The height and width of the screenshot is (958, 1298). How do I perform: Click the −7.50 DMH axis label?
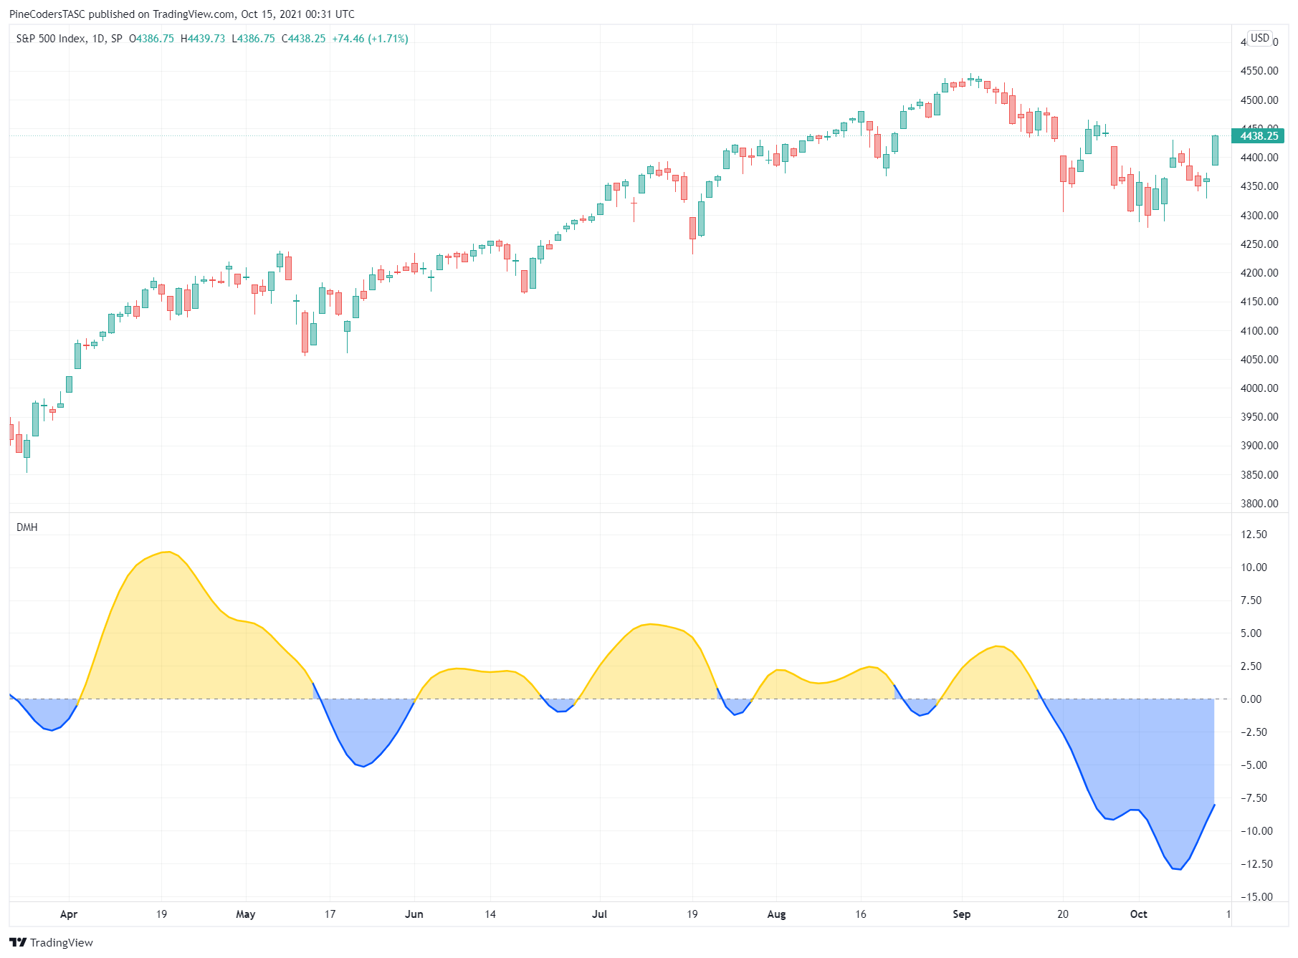(1254, 798)
